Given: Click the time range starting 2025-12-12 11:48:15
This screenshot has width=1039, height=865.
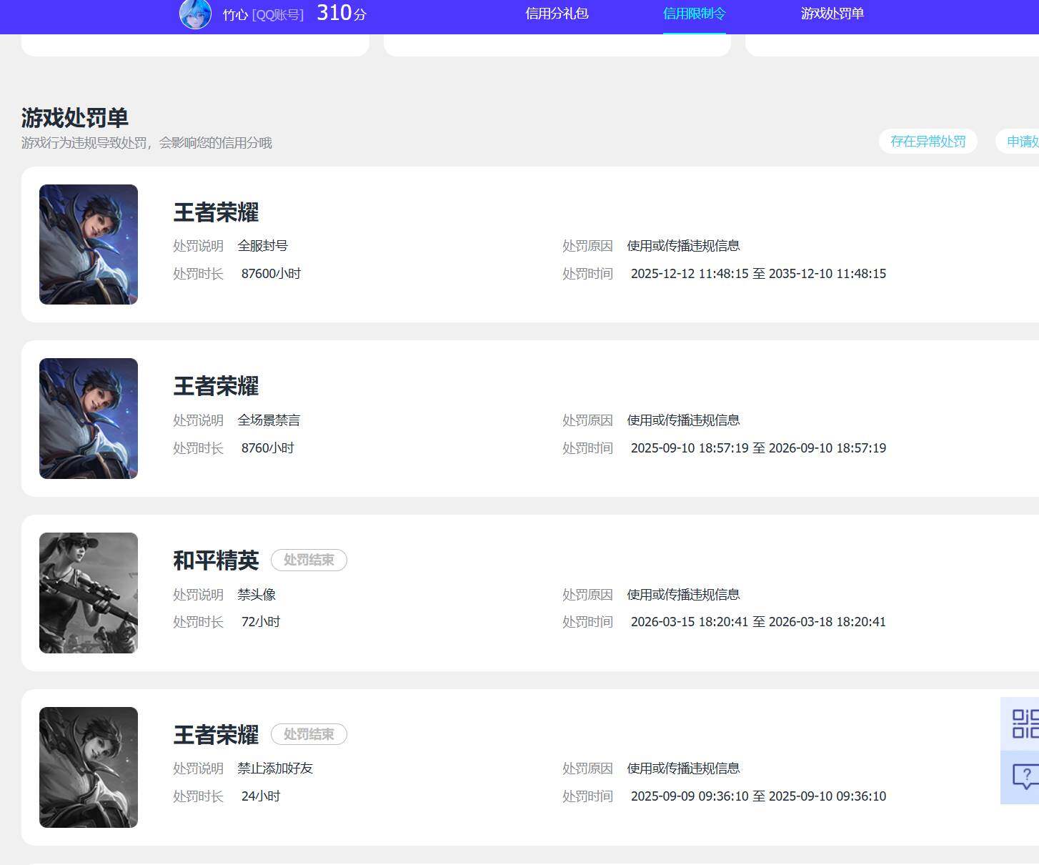Looking at the screenshot, I should [758, 274].
